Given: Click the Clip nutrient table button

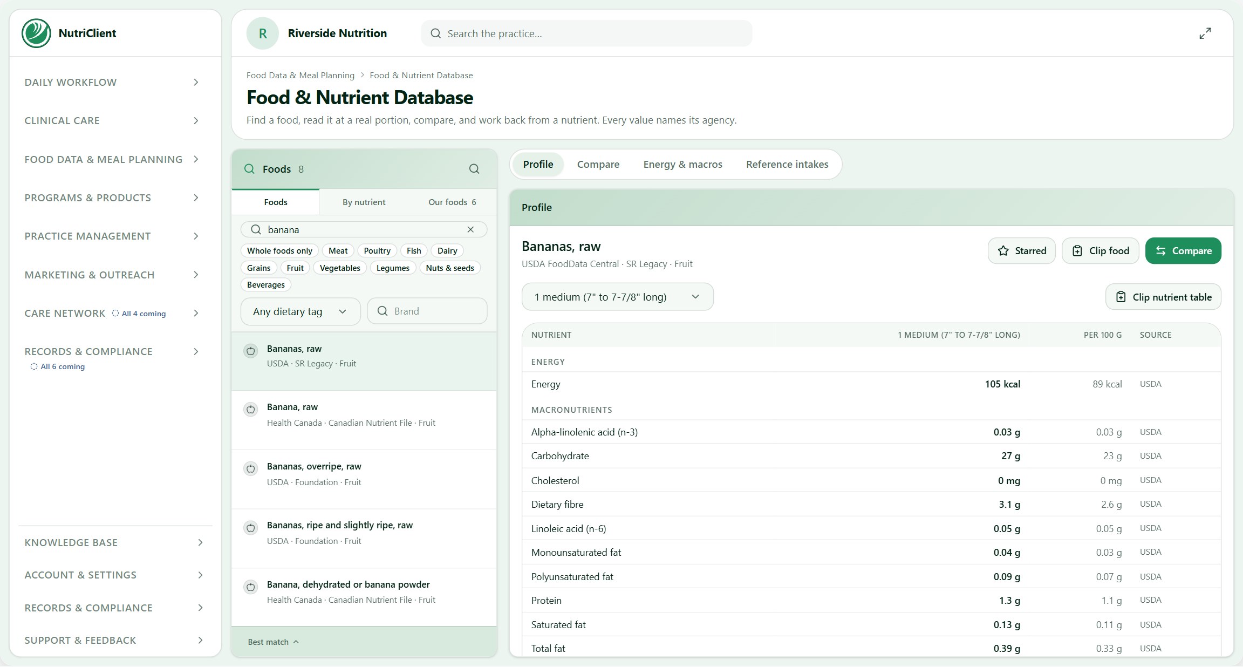Looking at the screenshot, I should pos(1164,297).
